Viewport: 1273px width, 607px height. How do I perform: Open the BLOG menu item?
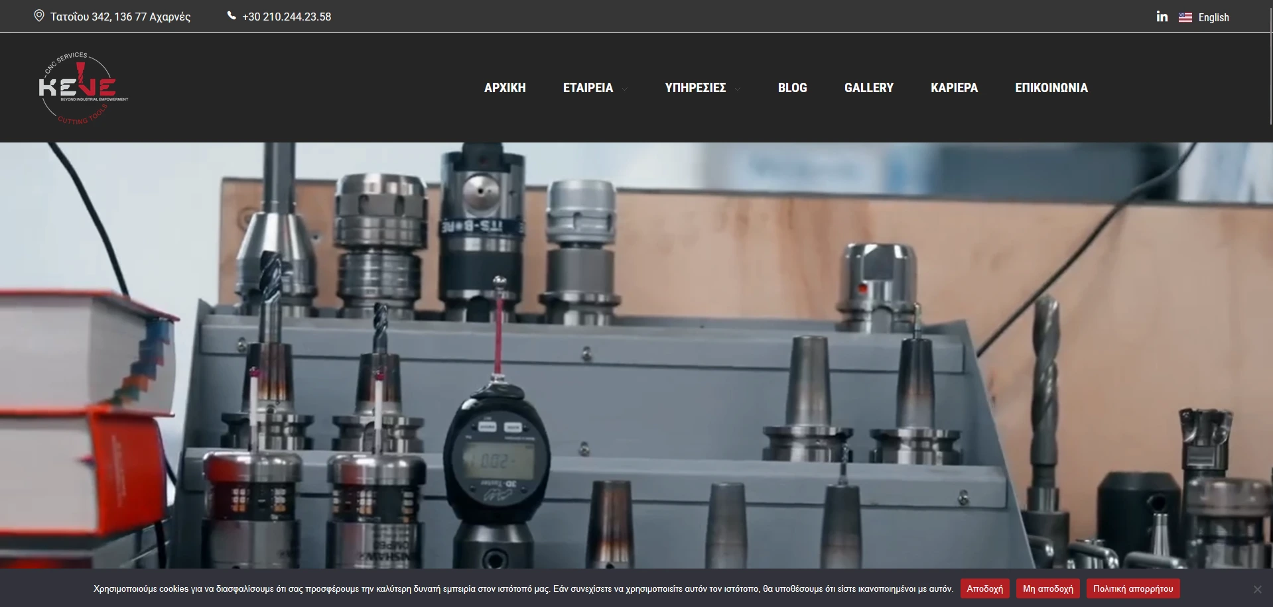pos(792,87)
